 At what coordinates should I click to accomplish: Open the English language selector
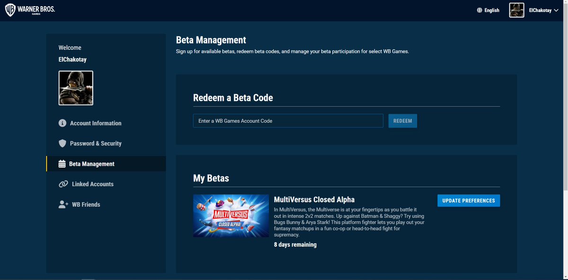(488, 10)
